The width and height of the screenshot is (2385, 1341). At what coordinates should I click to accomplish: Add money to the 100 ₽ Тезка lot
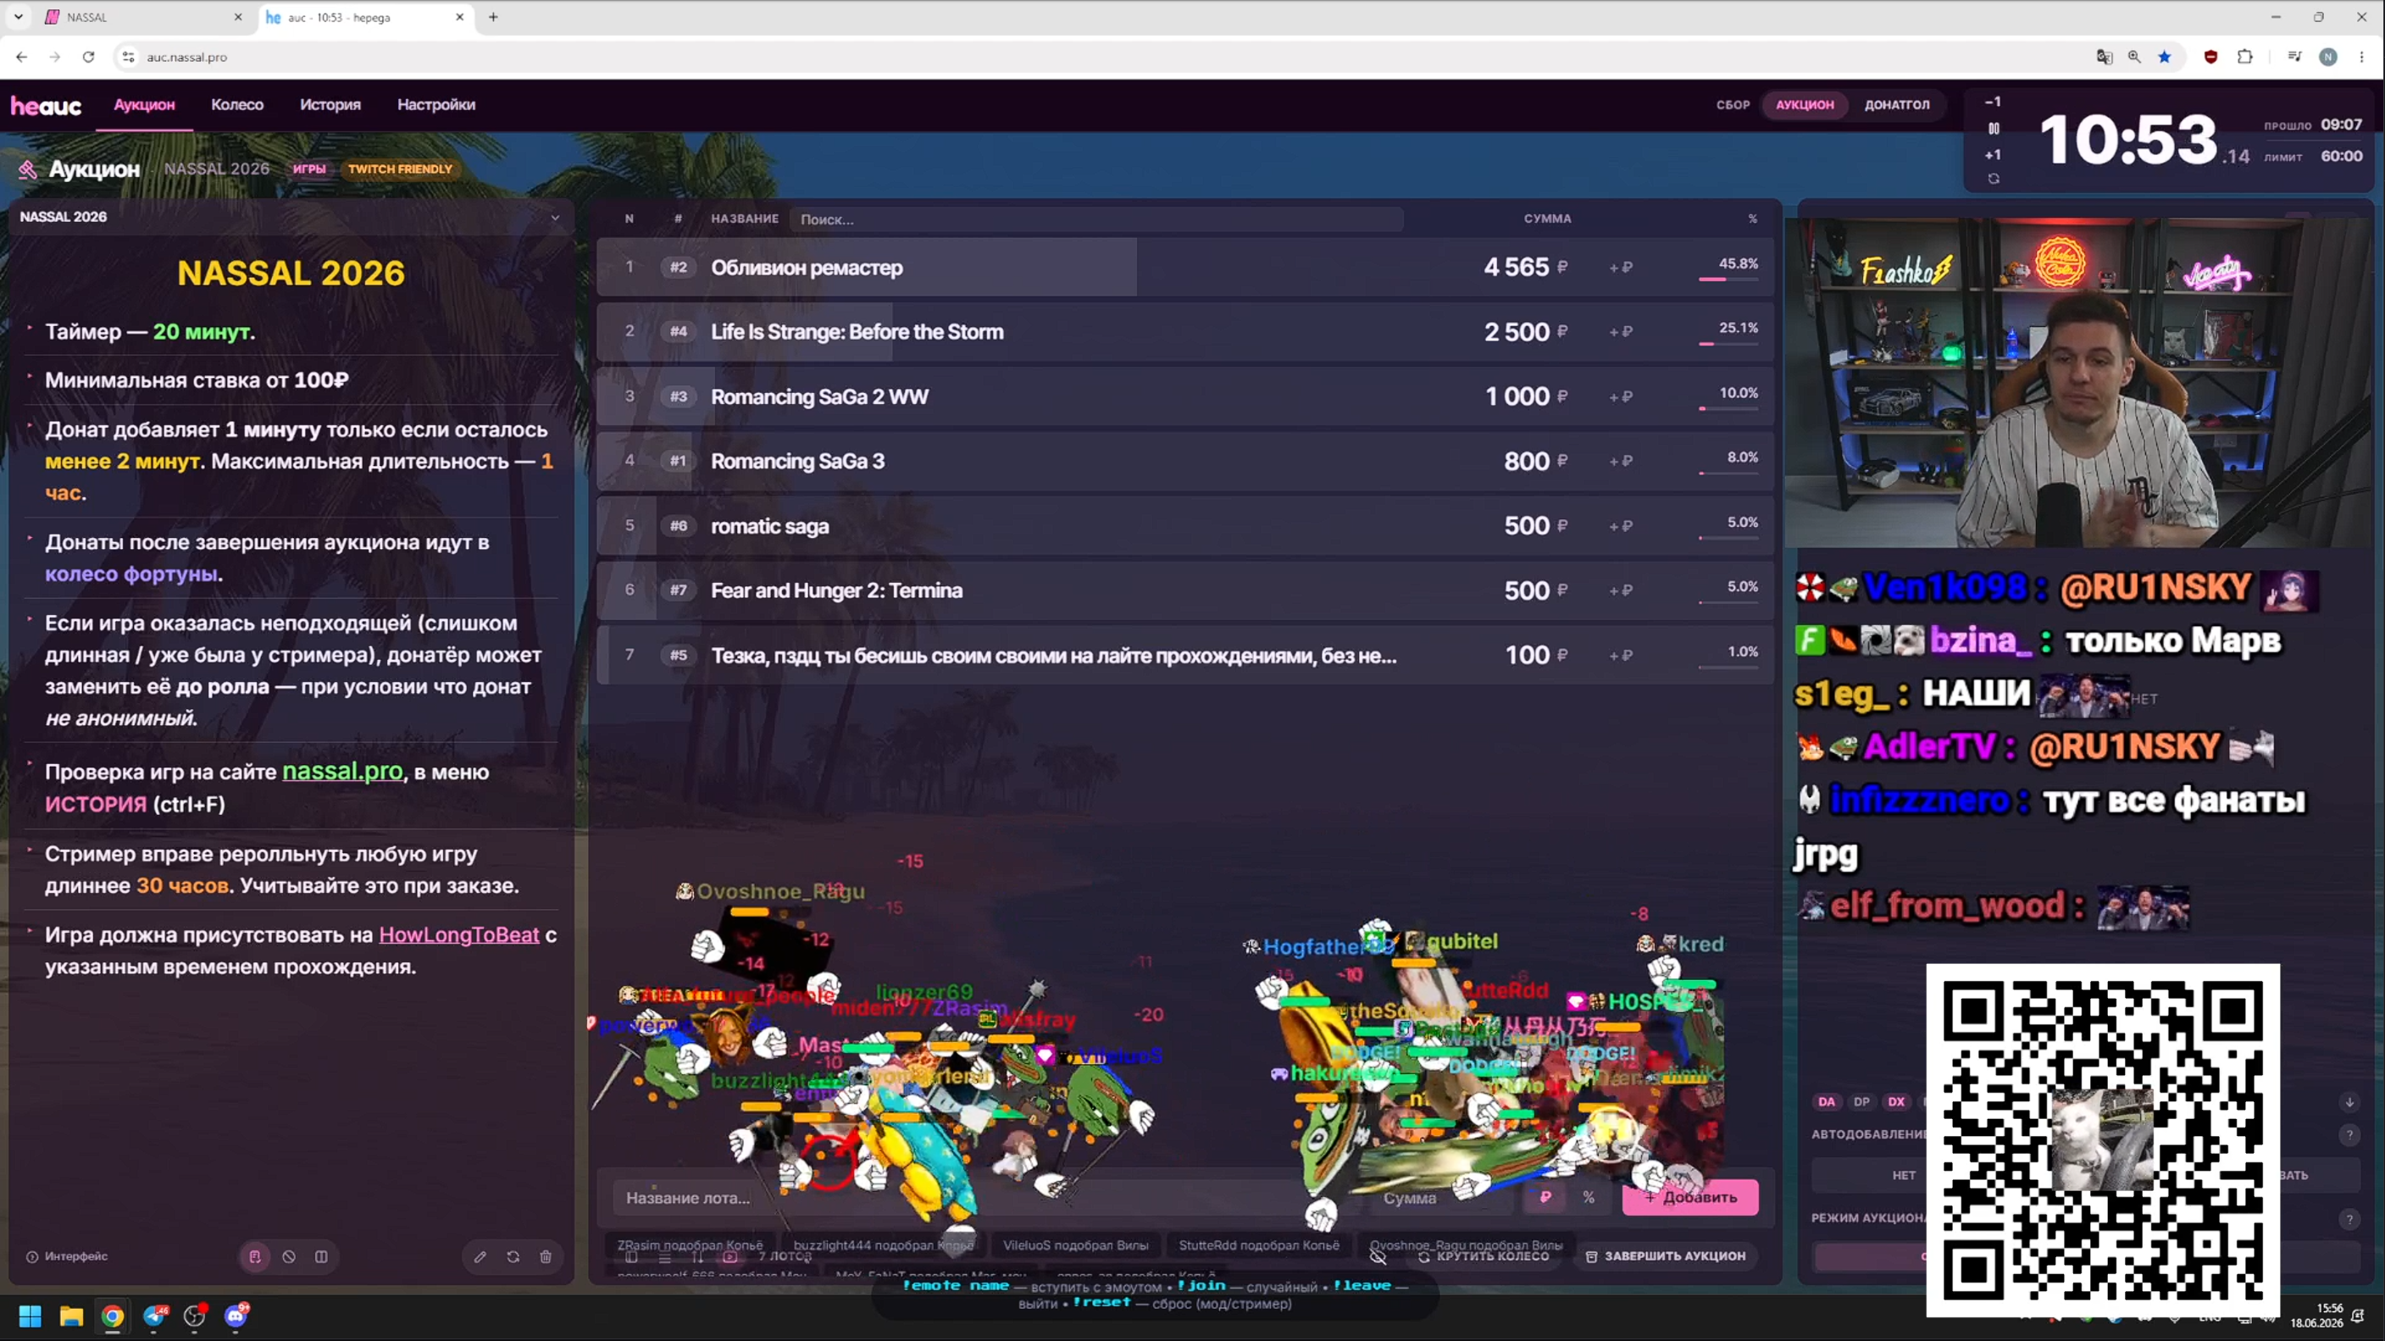click(x=1620, y=655)
